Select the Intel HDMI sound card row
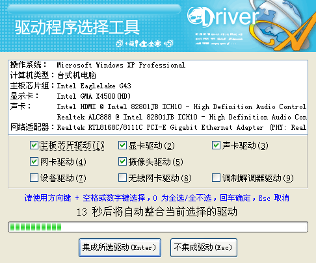Image resolution: width=316 pixels, height=263 pixels. 158,106
